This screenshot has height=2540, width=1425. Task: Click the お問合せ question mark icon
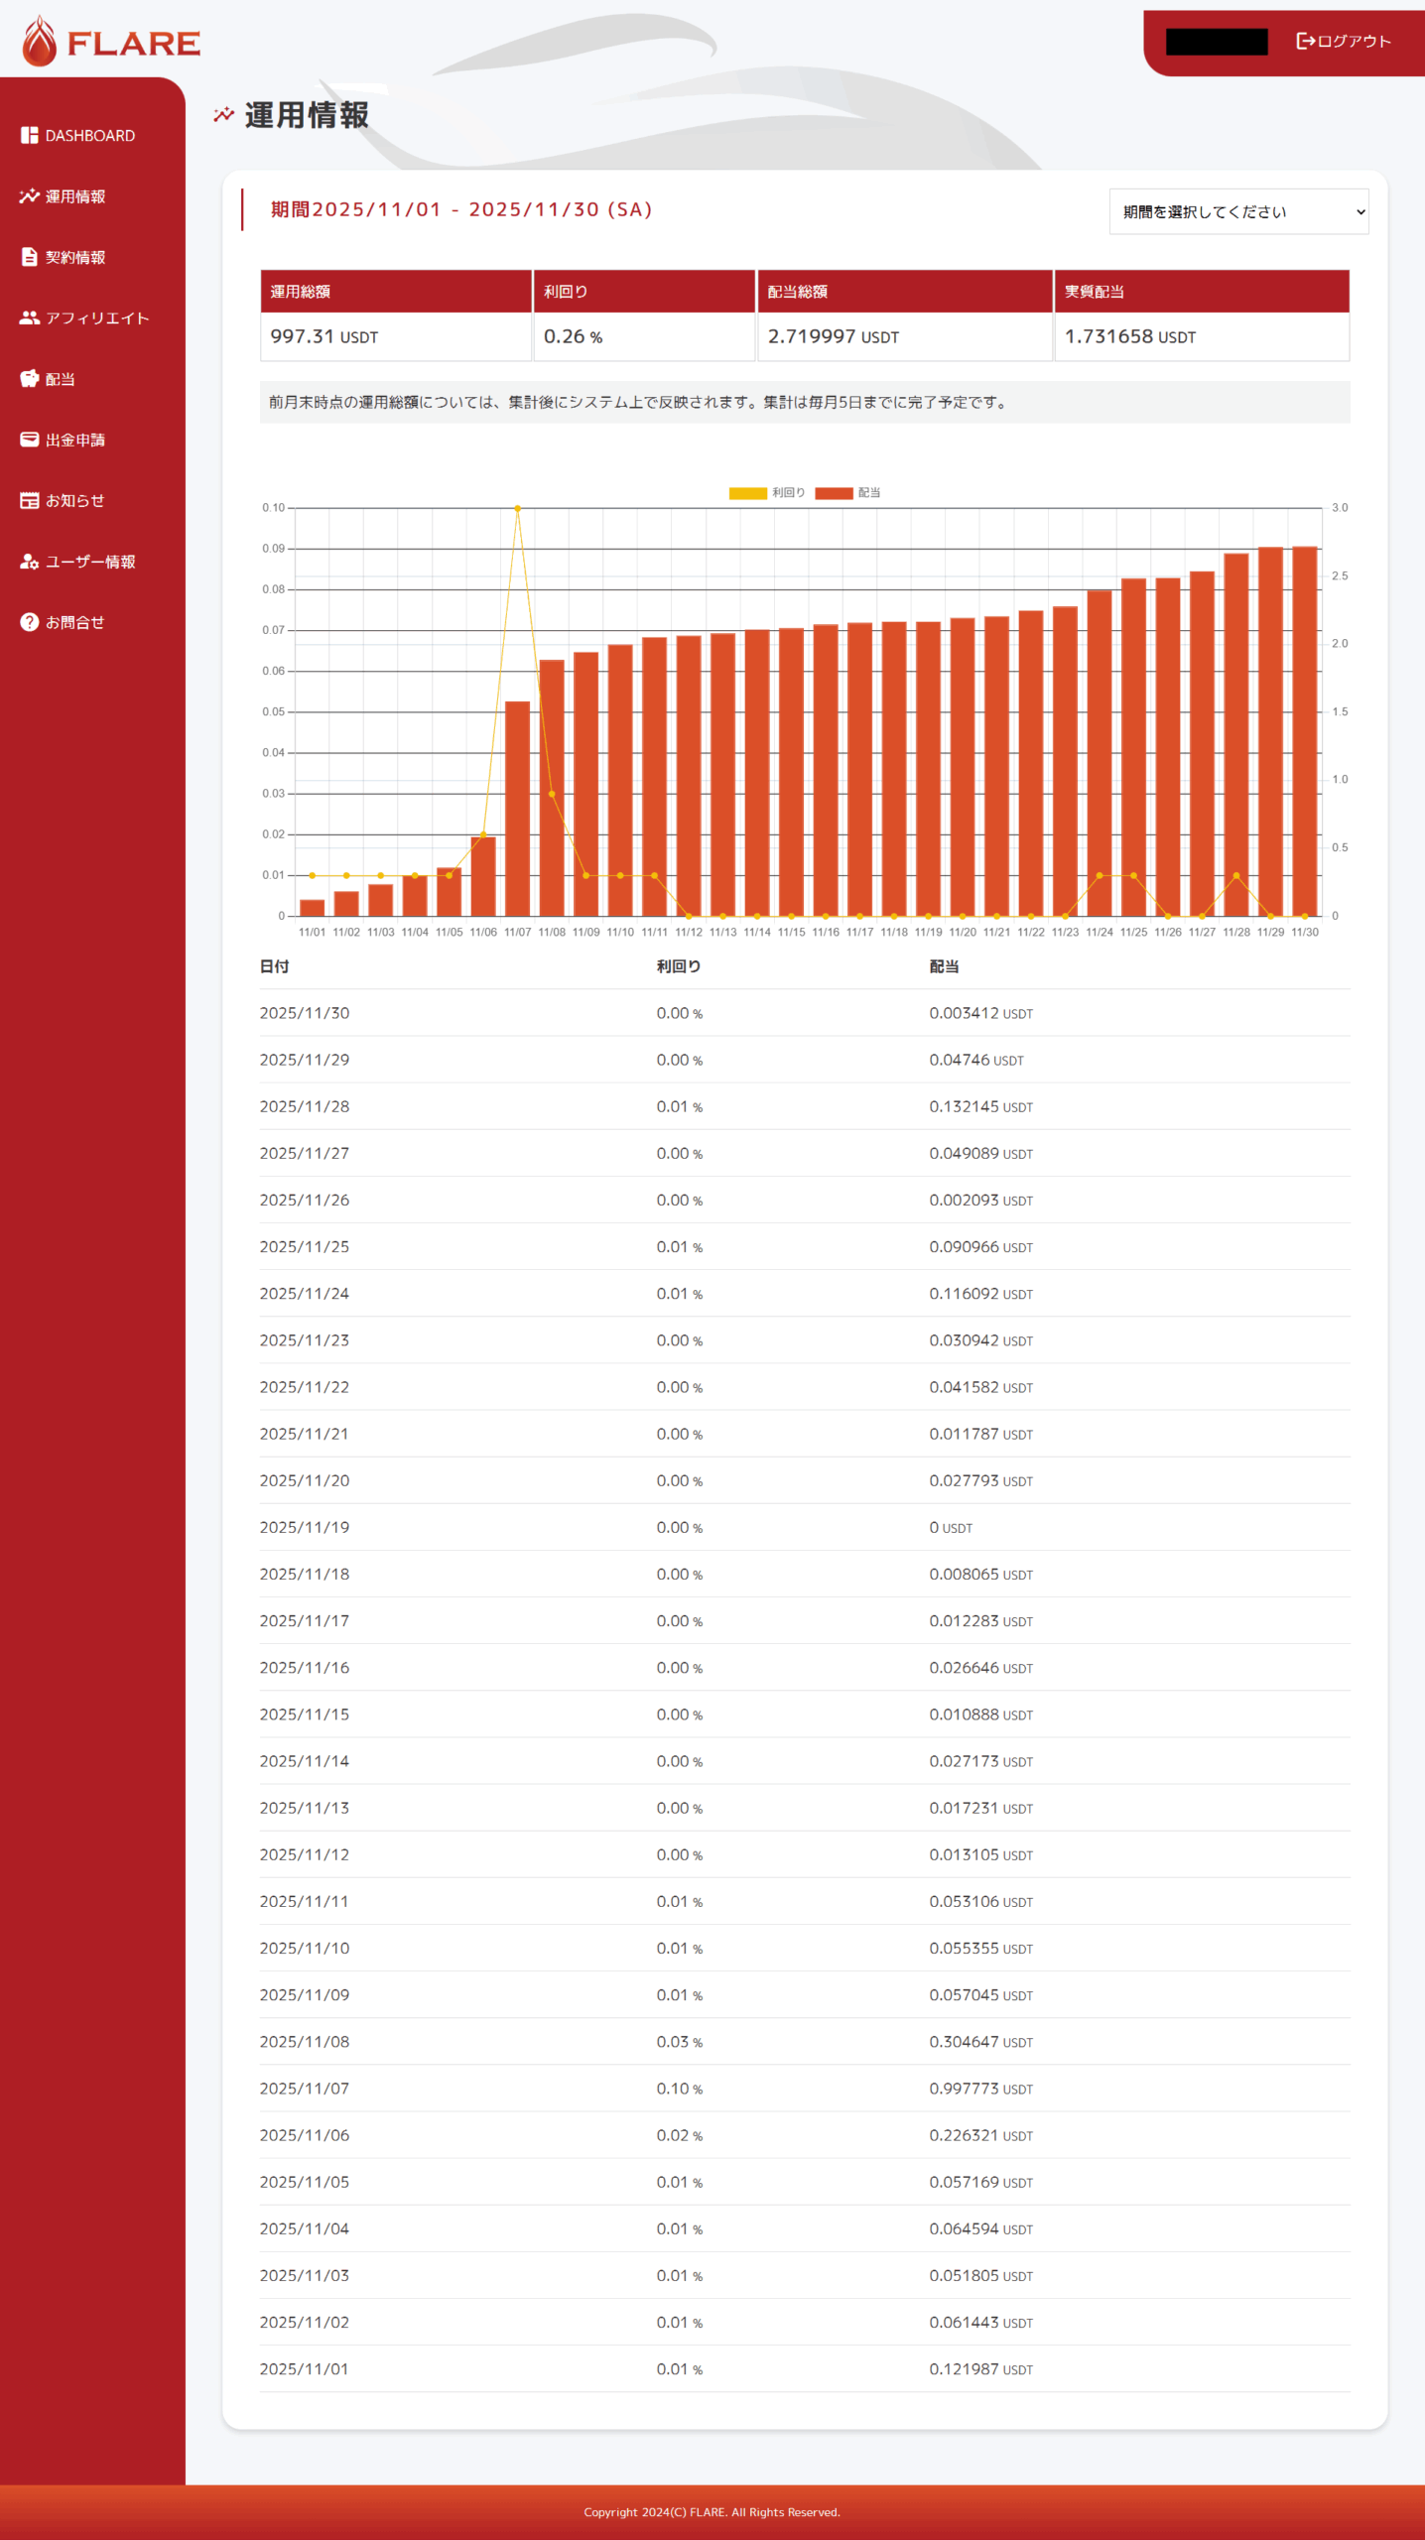[x=29, y=622]
